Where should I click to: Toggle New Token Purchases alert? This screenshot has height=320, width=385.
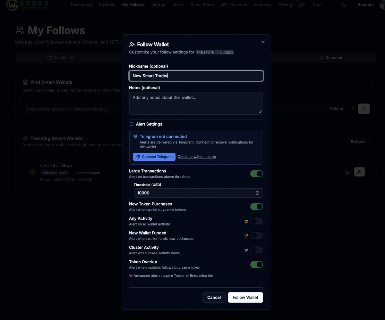257,207
